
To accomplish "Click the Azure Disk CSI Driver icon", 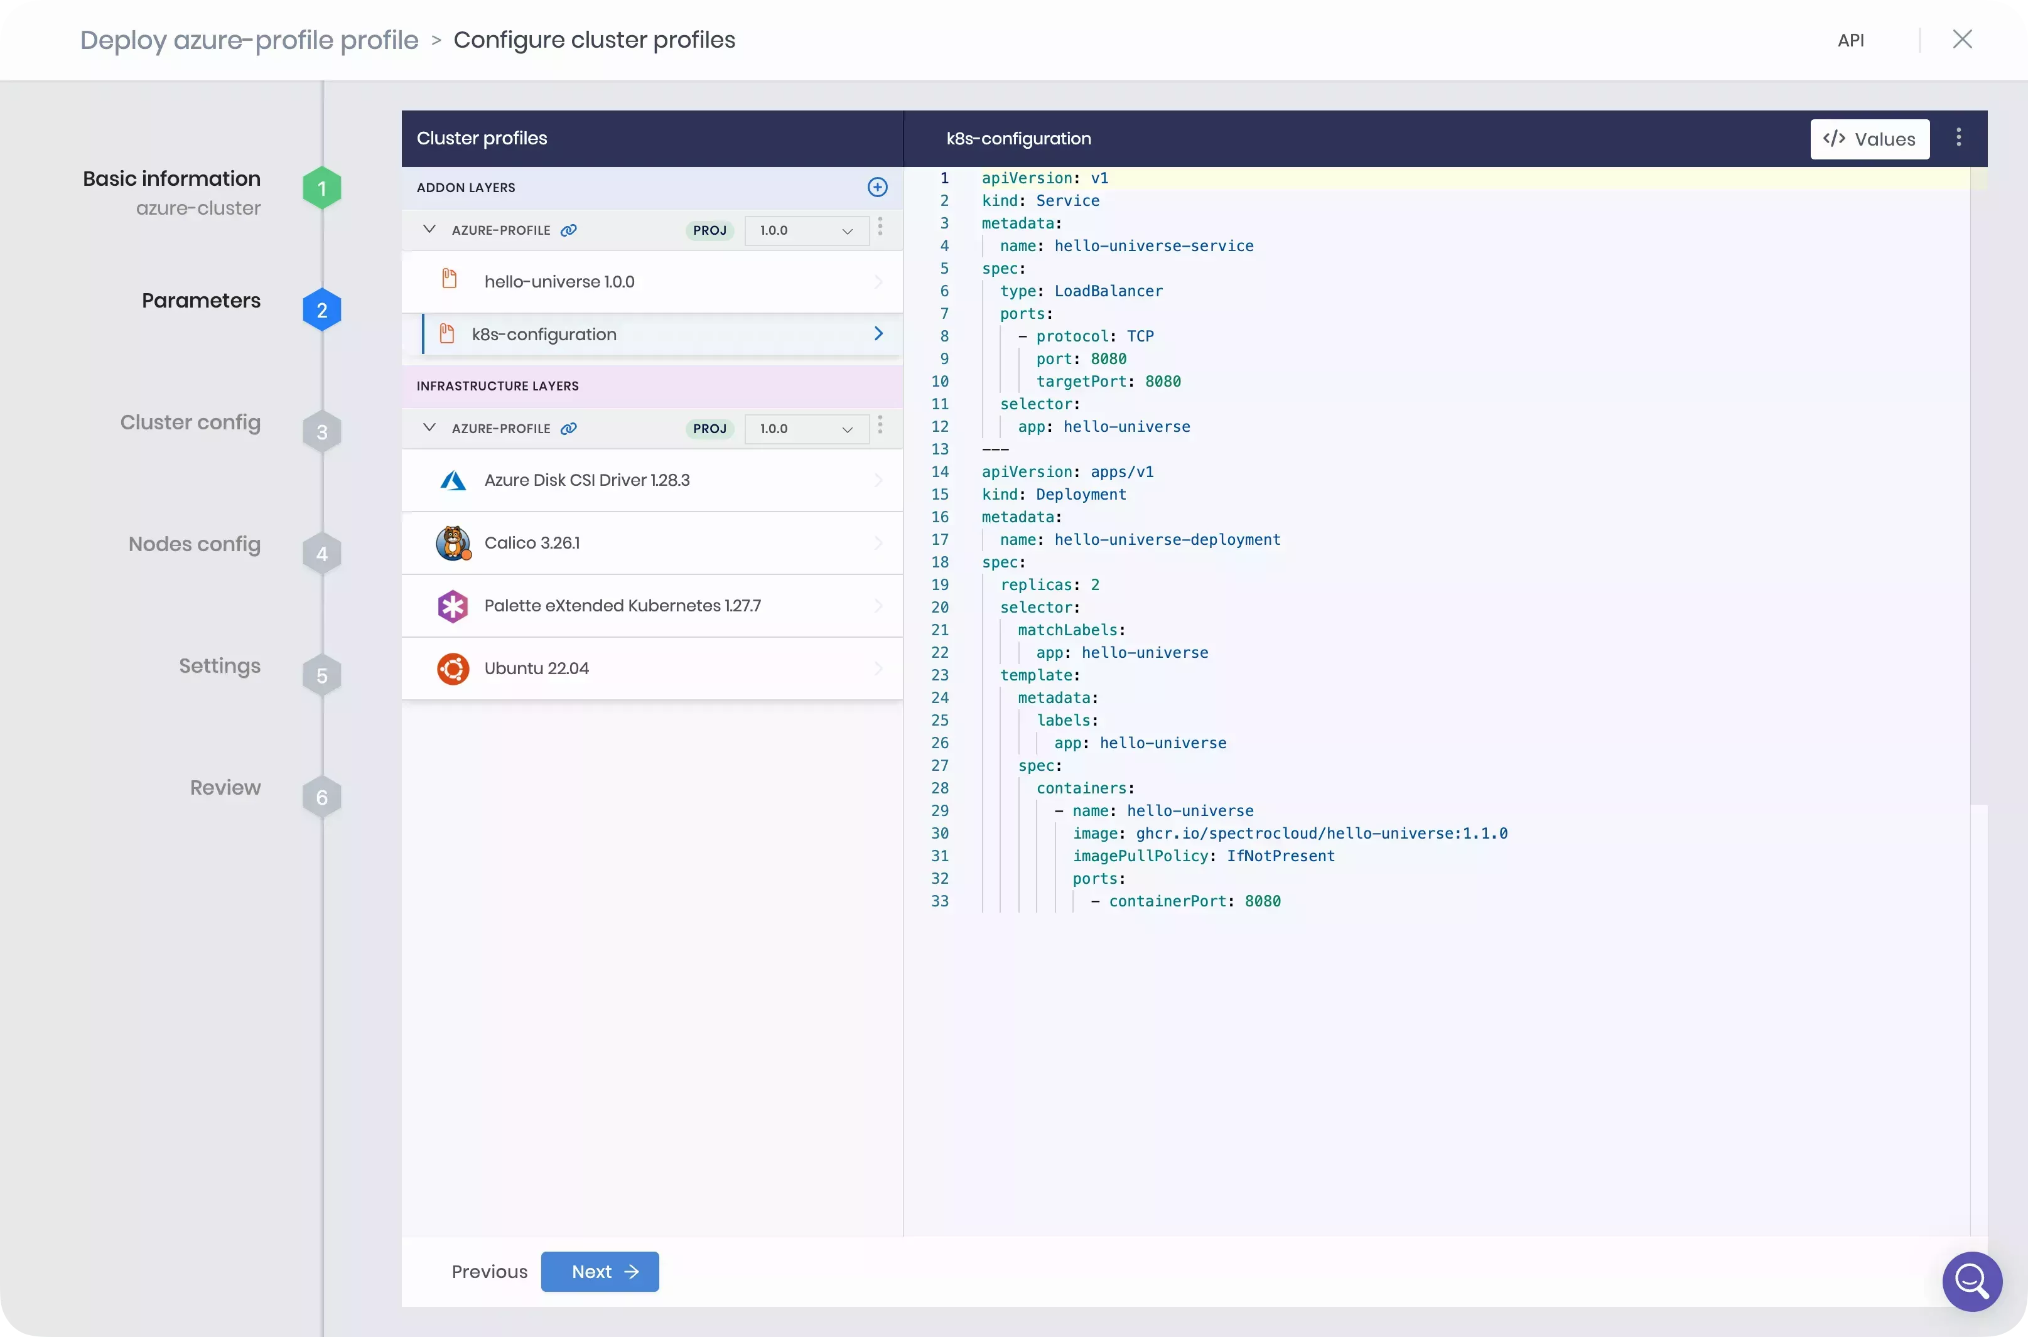I will pos(451,479).
